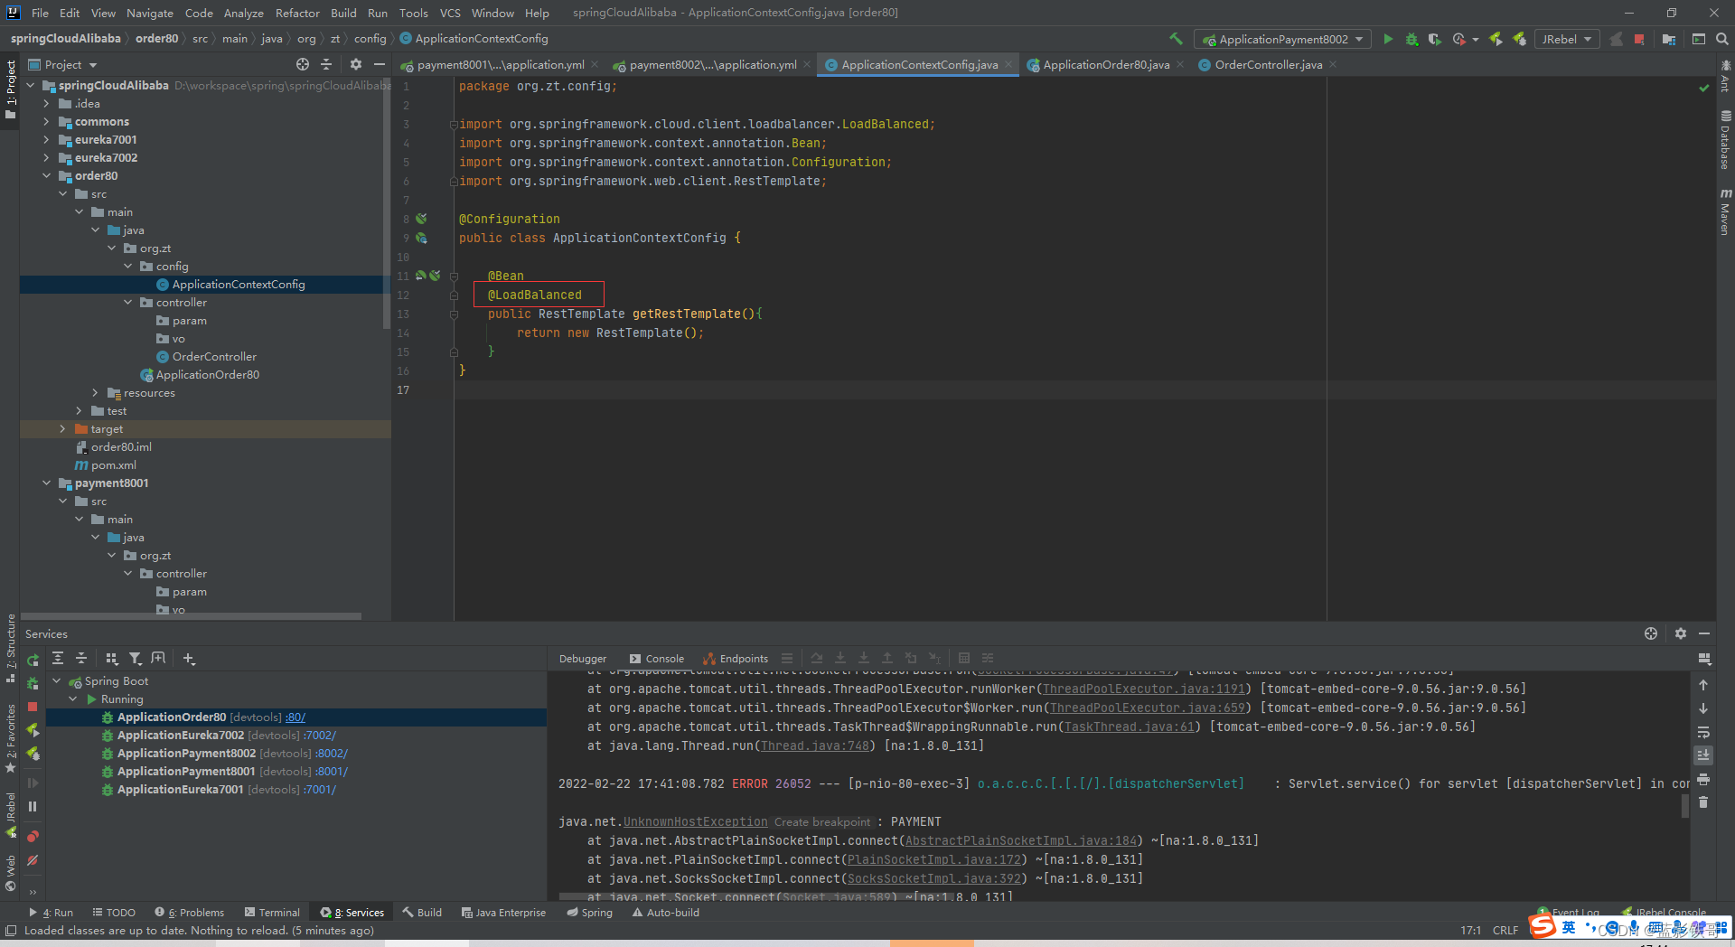The height and width of the screenshot is (947, 1735).
Task: Click clear console trash icon
Action: coord(1703,802)
